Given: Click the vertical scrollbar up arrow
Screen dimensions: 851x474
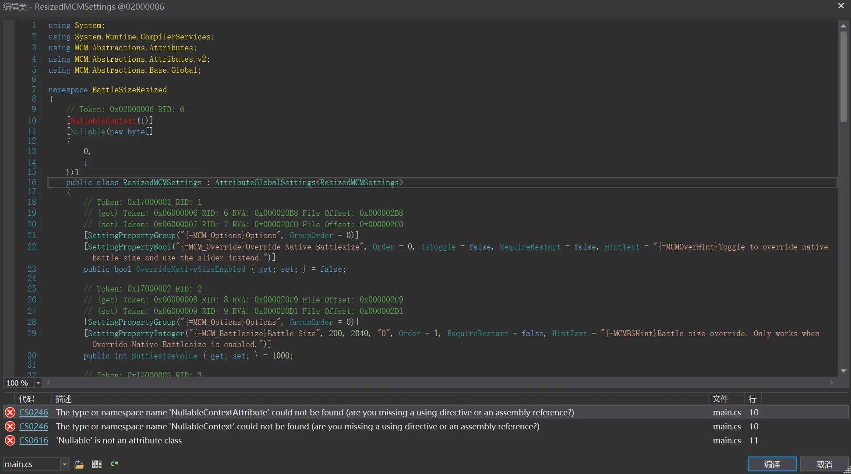Looking at the screenshot, I should [x=843, y=26].
